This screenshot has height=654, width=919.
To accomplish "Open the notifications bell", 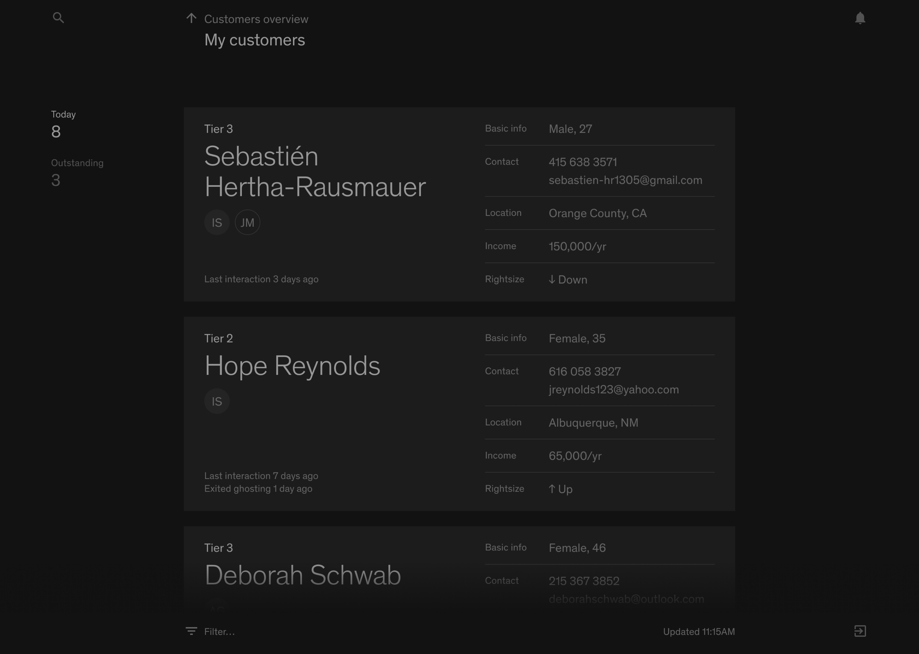I will point(860,18).
